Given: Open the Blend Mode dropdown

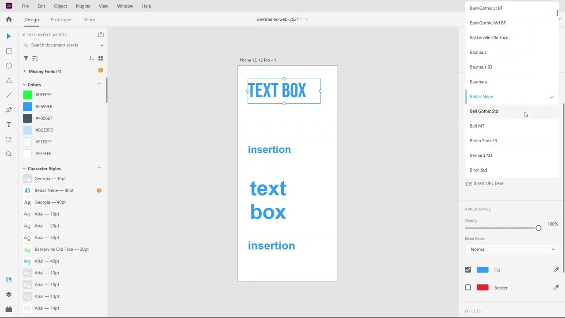Looking at the screenshot, I should [x=511, y=249].
